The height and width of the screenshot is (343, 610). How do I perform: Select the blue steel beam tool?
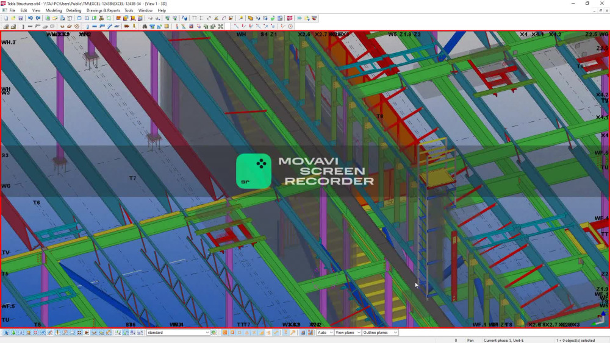[x=95, y=26]
